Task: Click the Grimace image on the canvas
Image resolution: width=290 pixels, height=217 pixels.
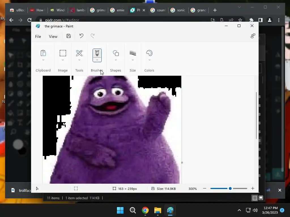Action: point(112,129)
